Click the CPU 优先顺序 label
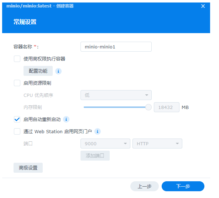The image size is (219, 198). click(38, 95)
